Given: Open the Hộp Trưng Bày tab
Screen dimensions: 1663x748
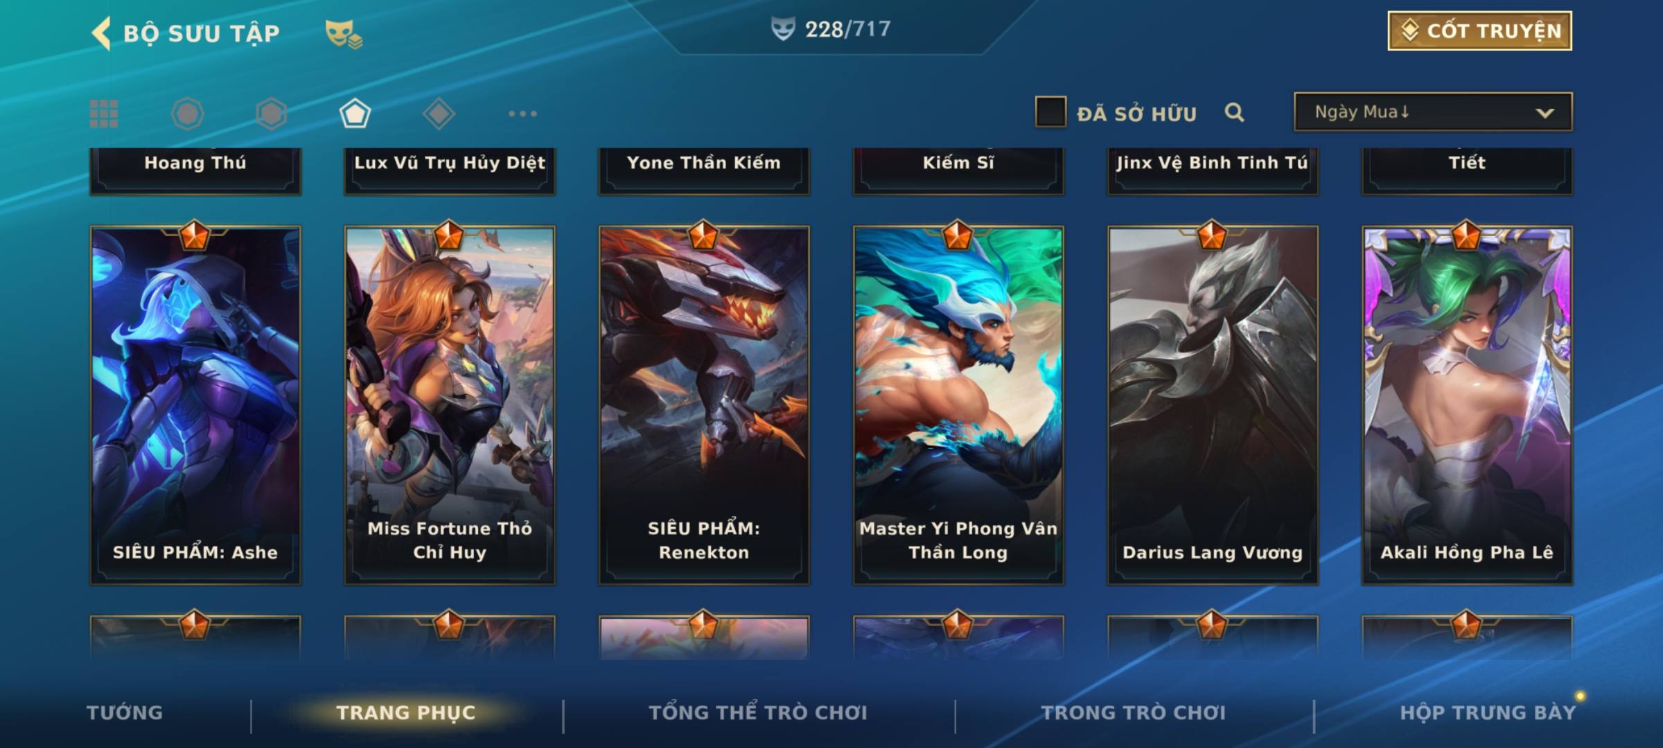Looking at the screenshot, I should [x=1488, y=713].
